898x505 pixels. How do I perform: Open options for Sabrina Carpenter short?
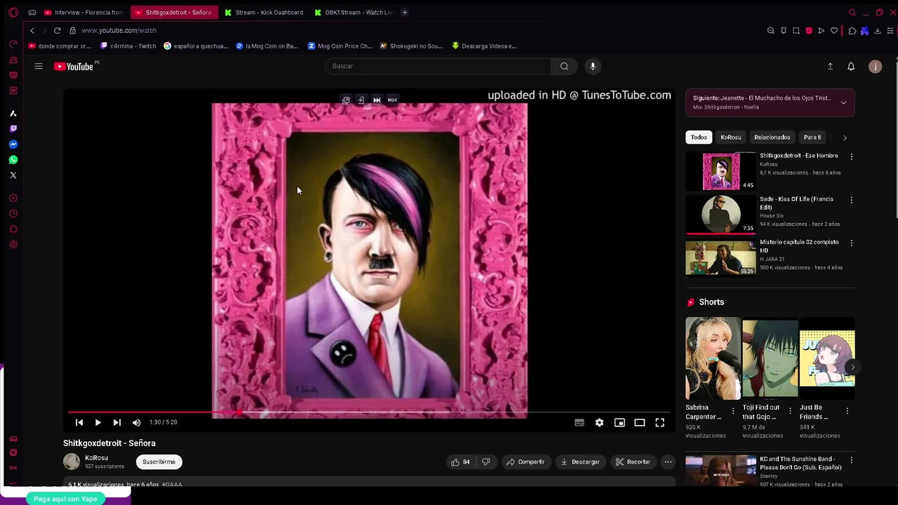click(733, 411)
